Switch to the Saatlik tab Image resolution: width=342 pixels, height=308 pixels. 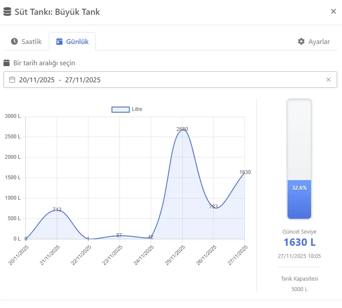[26, 41]
